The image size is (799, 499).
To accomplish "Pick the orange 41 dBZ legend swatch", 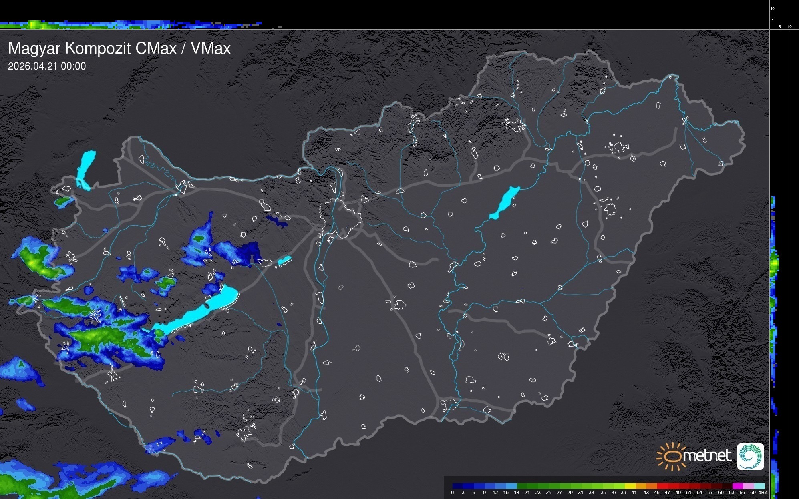I will (640, 486).
